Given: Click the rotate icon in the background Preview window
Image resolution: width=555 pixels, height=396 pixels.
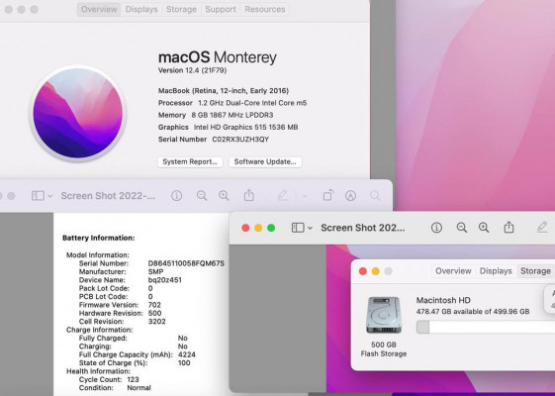Looking at the screenshot, I should pos(328,195).
